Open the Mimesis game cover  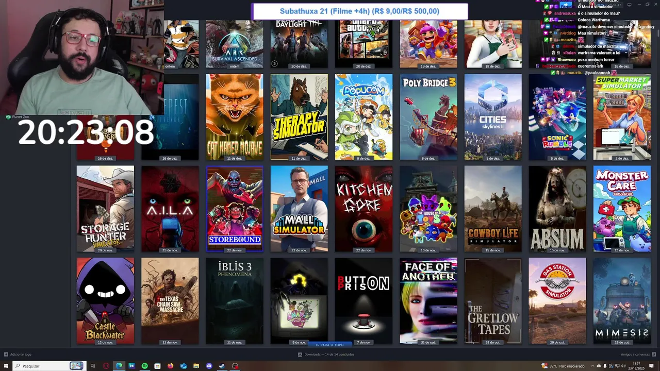click(x=622, y=301)
